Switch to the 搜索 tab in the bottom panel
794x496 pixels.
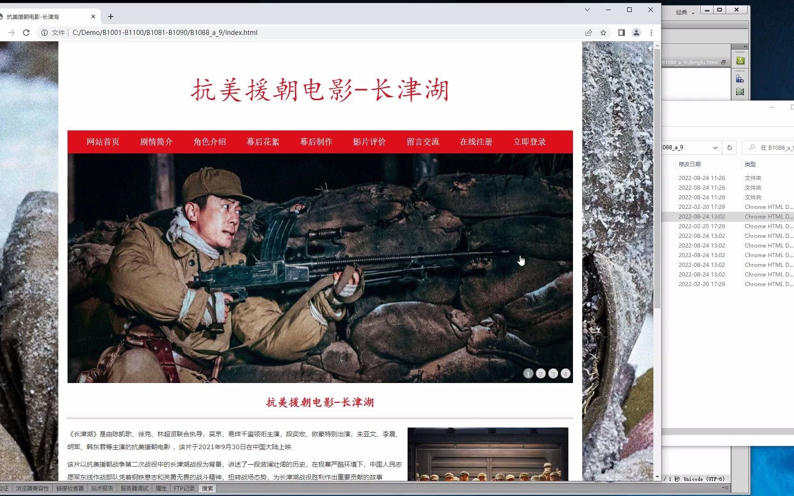click(207, 488)
